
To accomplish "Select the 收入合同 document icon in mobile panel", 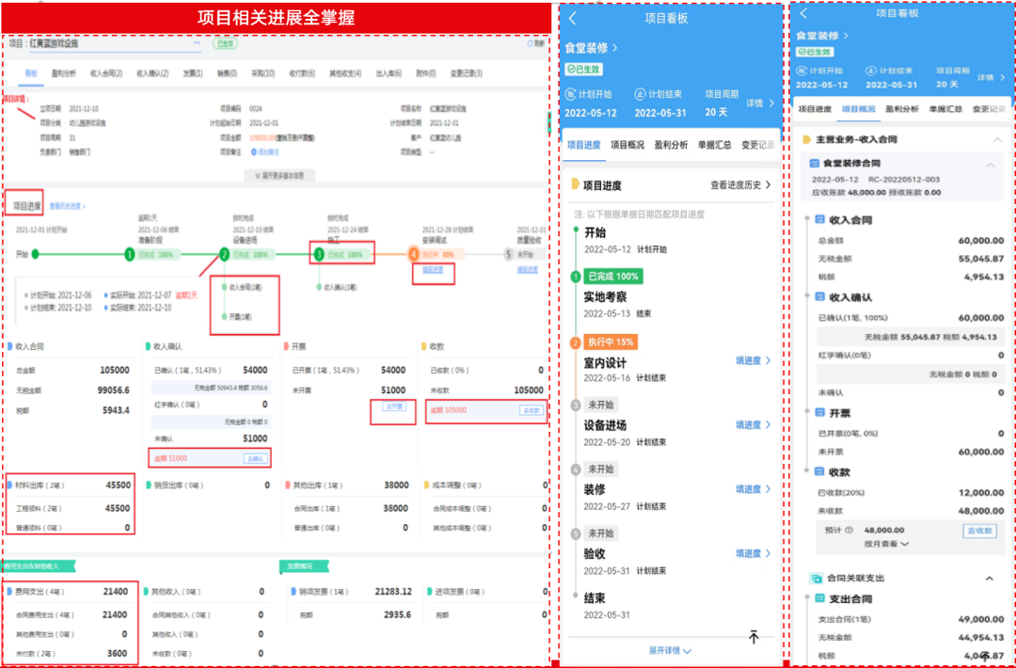I will (819, 218).
